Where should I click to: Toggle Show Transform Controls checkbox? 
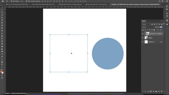pyautogui.click(x=26, y=1)
